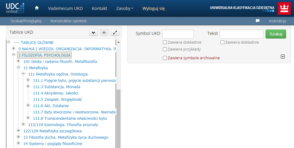Click the UDC online logo
294x148 pixels.
15,8
